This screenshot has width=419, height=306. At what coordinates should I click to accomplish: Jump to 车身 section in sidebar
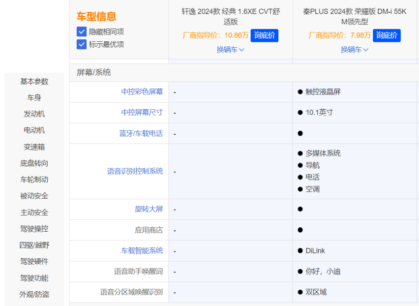coord(34,97)
